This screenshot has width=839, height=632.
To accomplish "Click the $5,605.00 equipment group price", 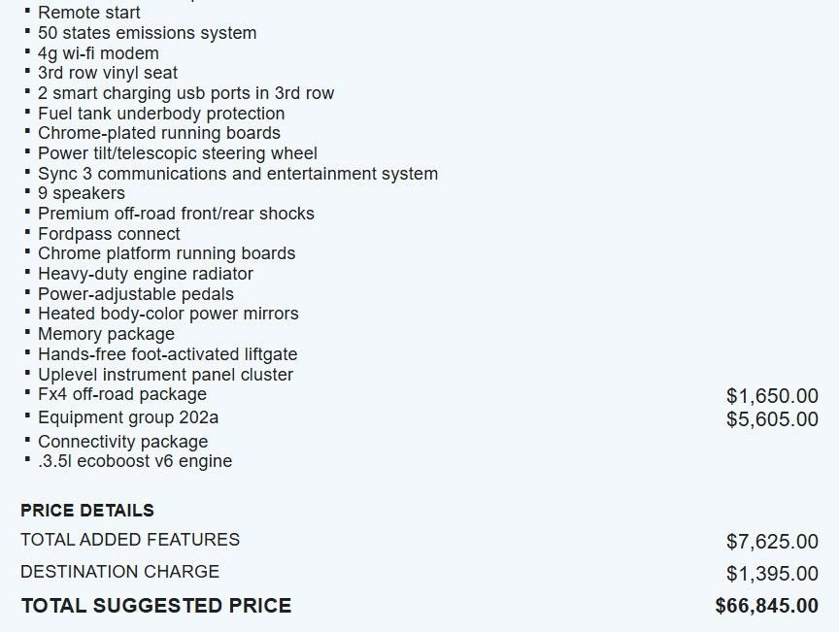I will (x=772, y=419).
